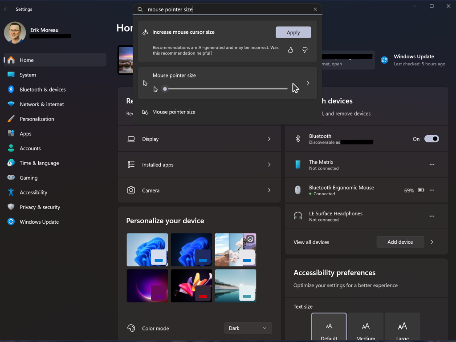This screenshot has width=456, height=342.
Task: Expand the View all devices chevron
Action: click(x=432, y=242)
